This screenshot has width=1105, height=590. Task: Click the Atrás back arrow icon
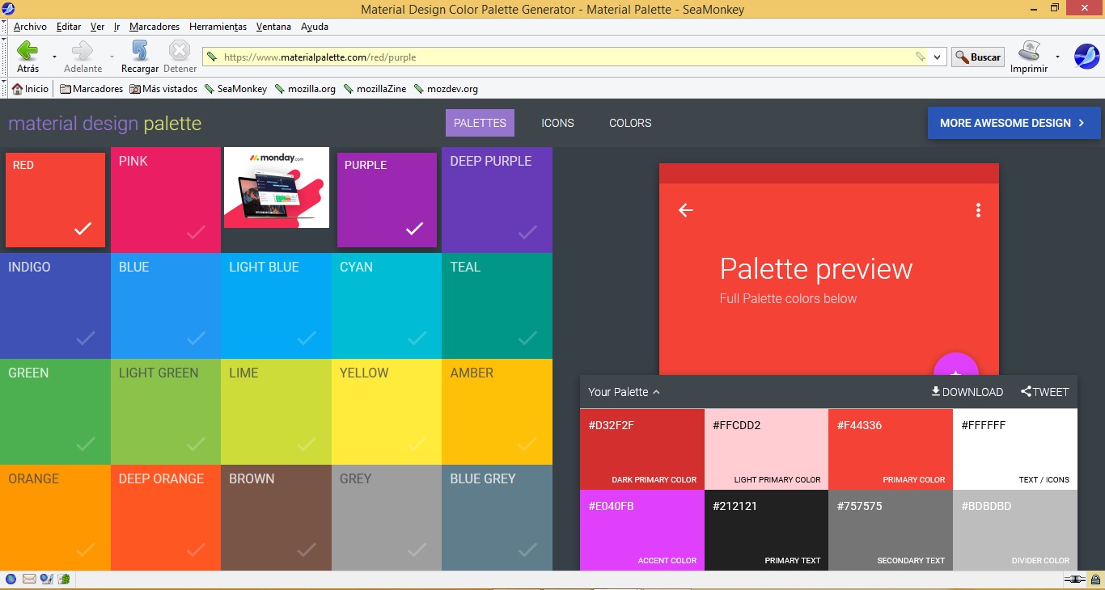coord(28,52)
